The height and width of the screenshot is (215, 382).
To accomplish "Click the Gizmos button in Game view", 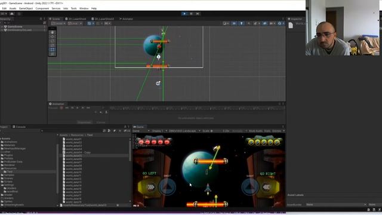I will pyautogui.click(x=276, y=131).
